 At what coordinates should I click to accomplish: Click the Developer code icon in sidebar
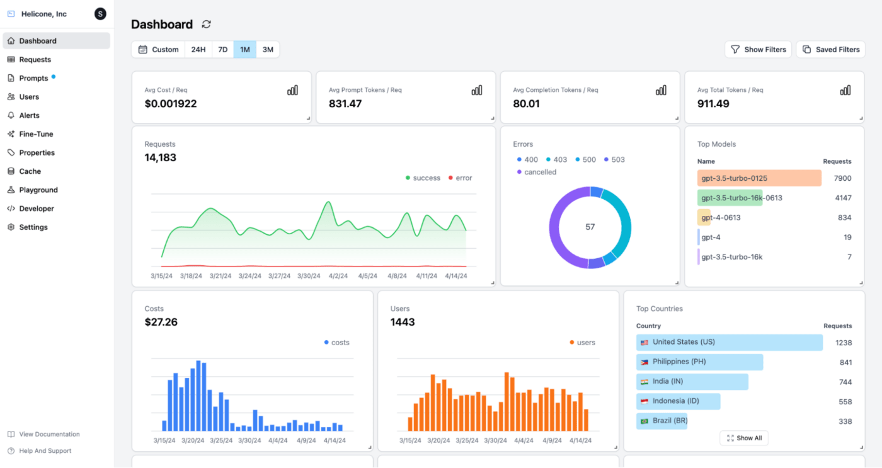point(11,208)
